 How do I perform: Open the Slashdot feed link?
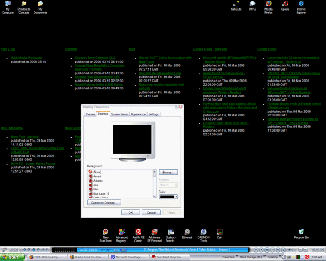(x=71, y=49)
